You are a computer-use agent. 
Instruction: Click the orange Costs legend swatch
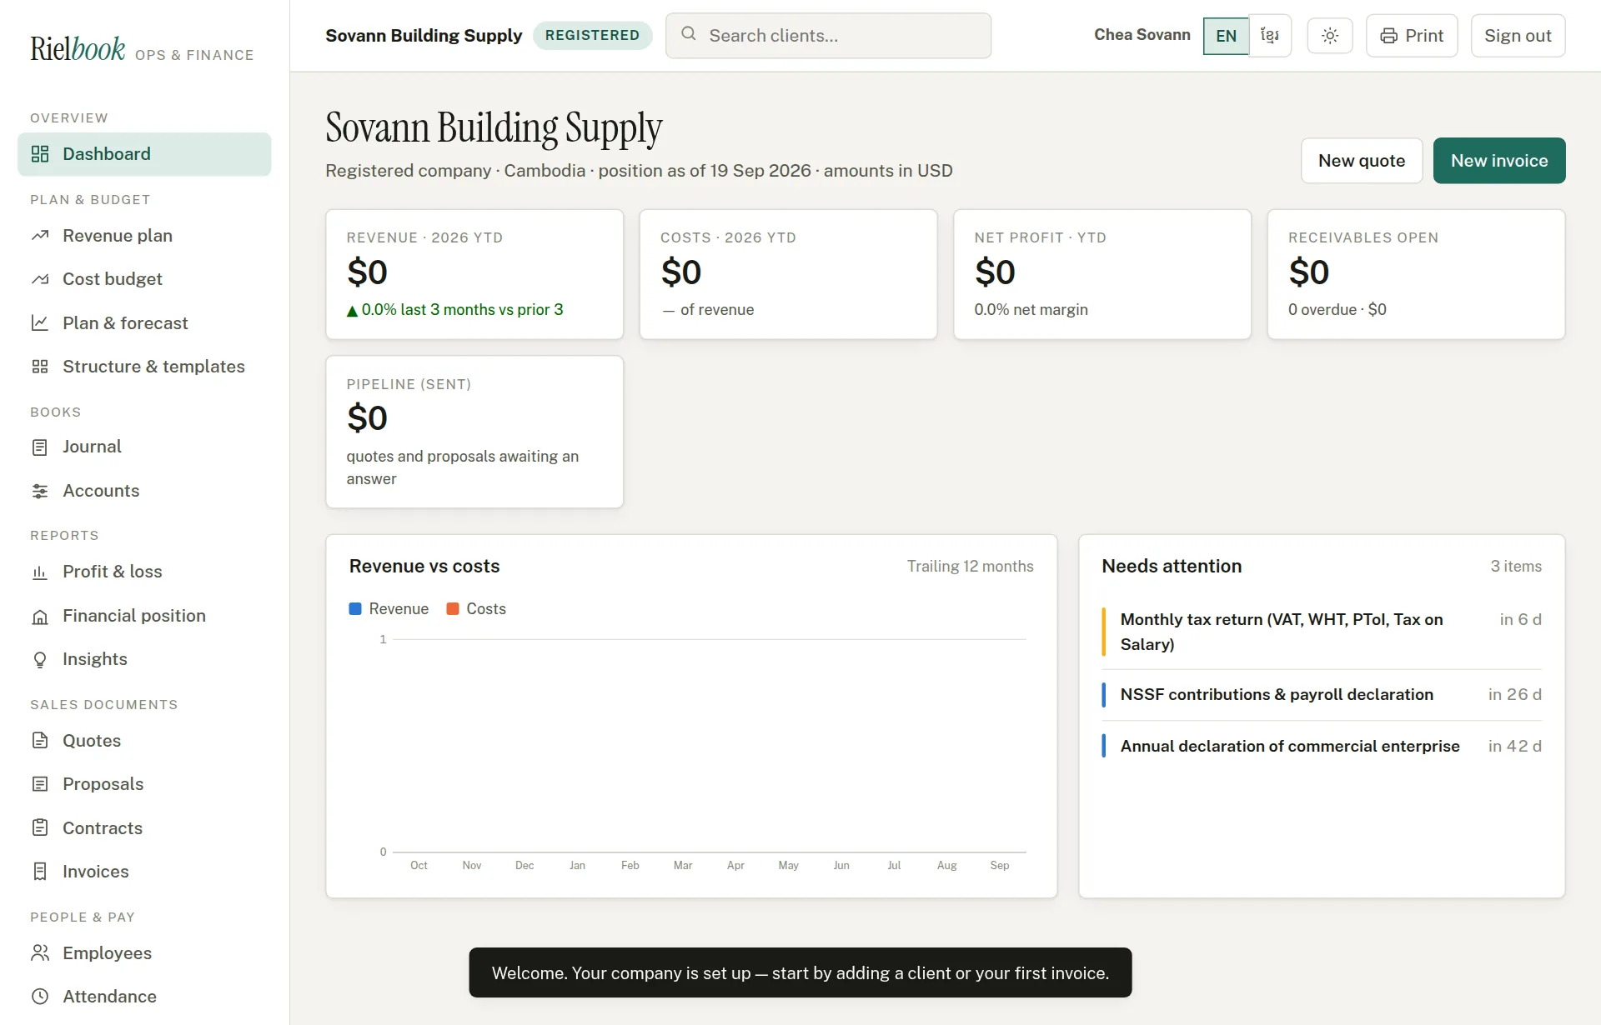point(453,609)
